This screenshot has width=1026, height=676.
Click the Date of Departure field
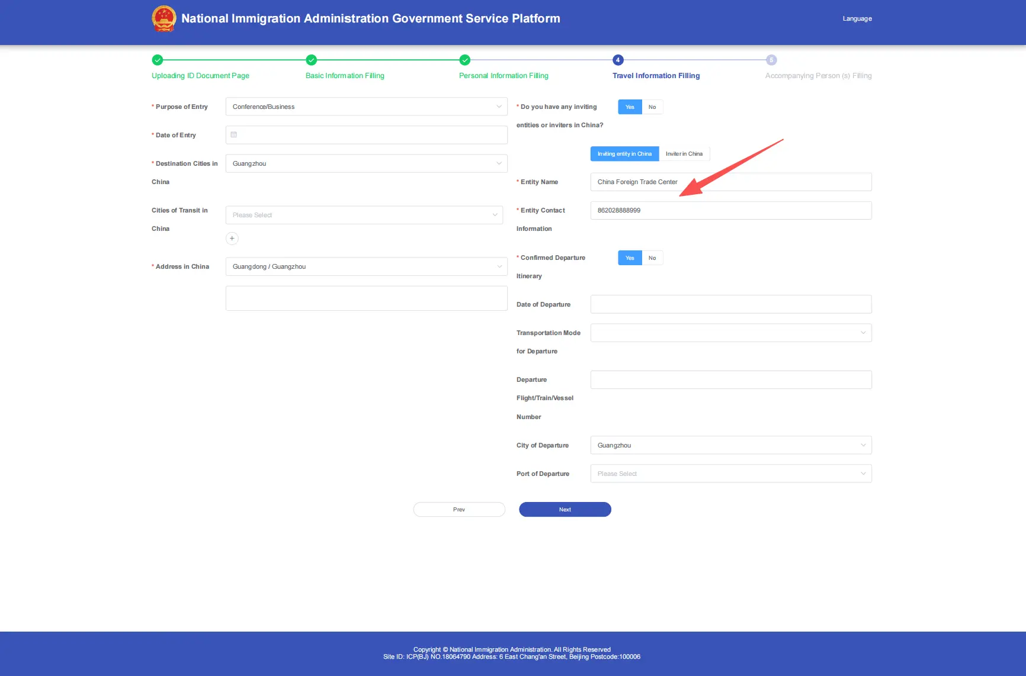[731, 304]
